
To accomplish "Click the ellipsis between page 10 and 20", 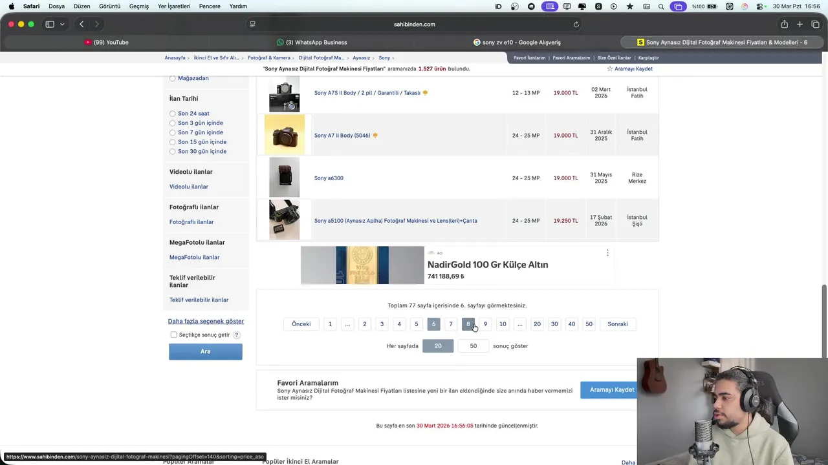I will (520, 324).
